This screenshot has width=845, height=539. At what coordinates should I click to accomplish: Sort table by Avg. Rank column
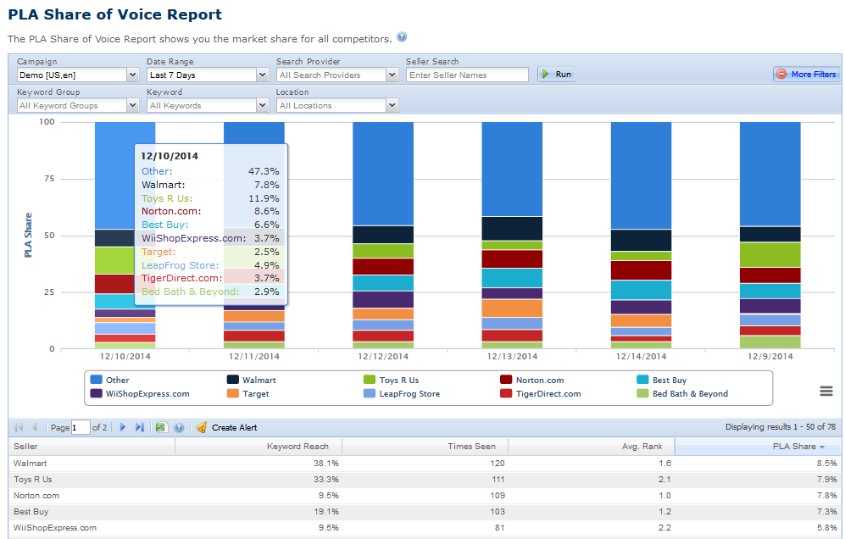click(592, 447)
